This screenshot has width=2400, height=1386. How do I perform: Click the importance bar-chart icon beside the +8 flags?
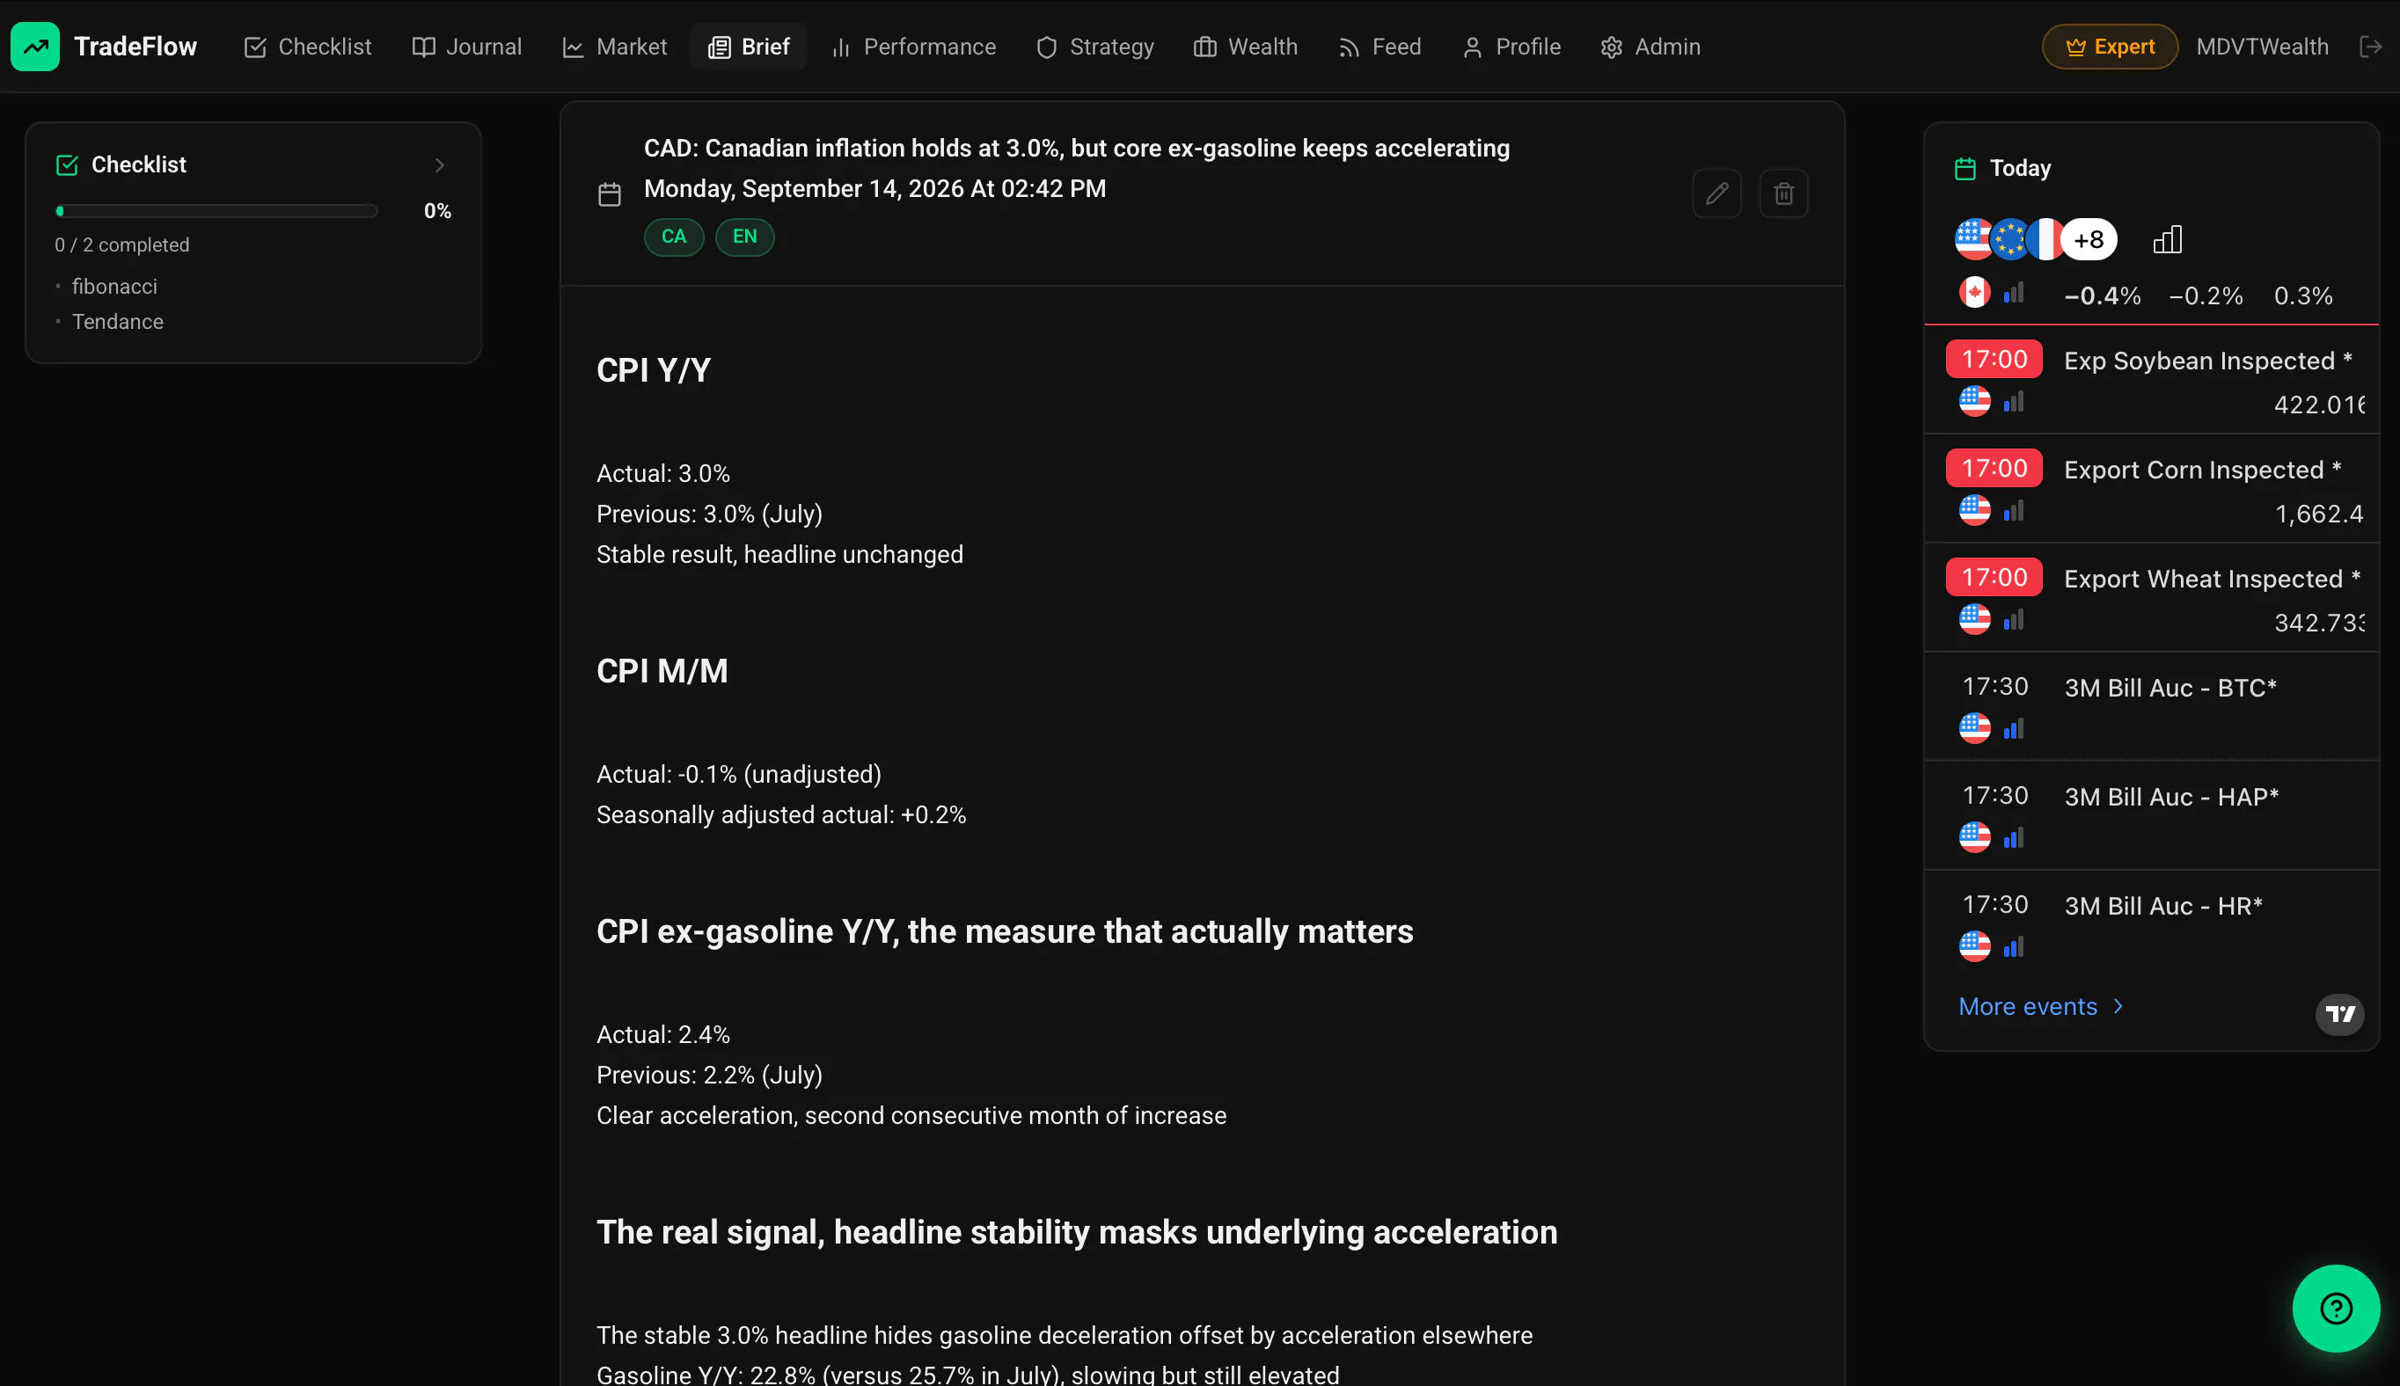2167,240
